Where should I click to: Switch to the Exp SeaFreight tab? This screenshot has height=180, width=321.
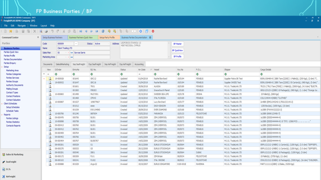95,64
